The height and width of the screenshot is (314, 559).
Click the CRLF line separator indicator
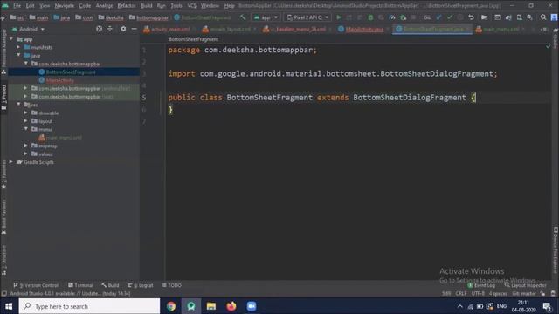(461, 293)
